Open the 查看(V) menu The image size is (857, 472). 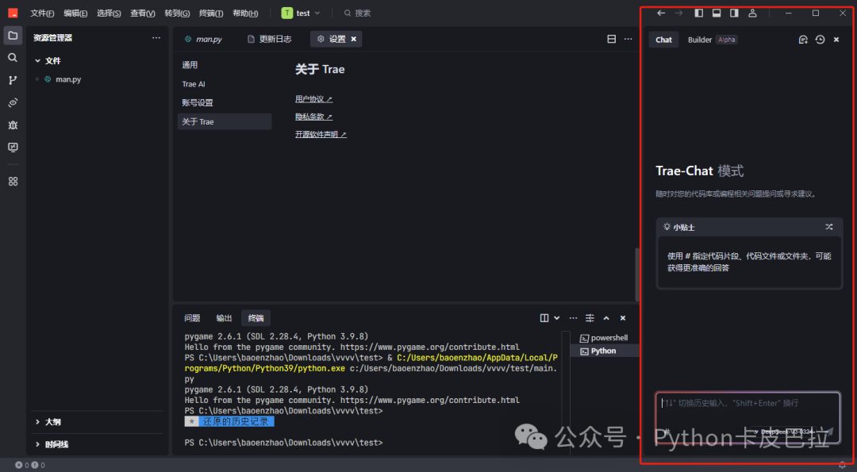[x=143, y=13]
